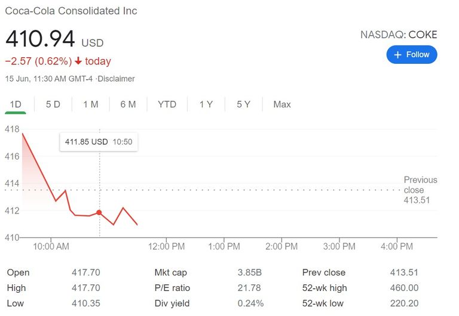Screen dimensions: 459x316
Task: Click the red down arrow icon
Action: [78, 61]
